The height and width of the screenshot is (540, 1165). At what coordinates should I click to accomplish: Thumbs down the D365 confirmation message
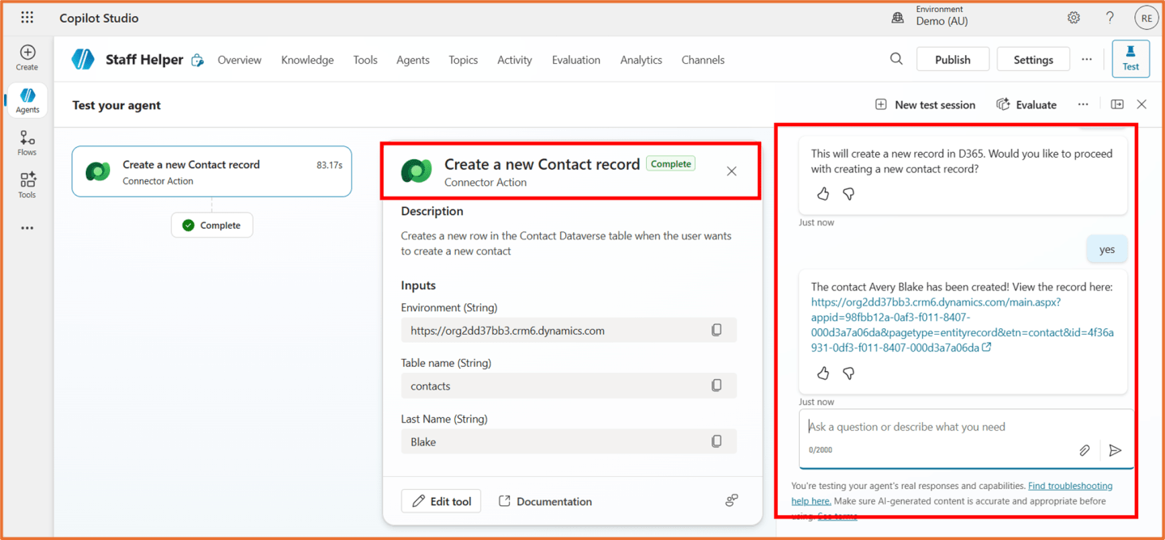point(848,194)
